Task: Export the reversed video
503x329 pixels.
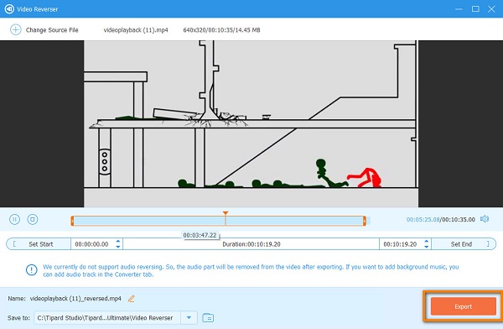Action: [x=464, y=306]
